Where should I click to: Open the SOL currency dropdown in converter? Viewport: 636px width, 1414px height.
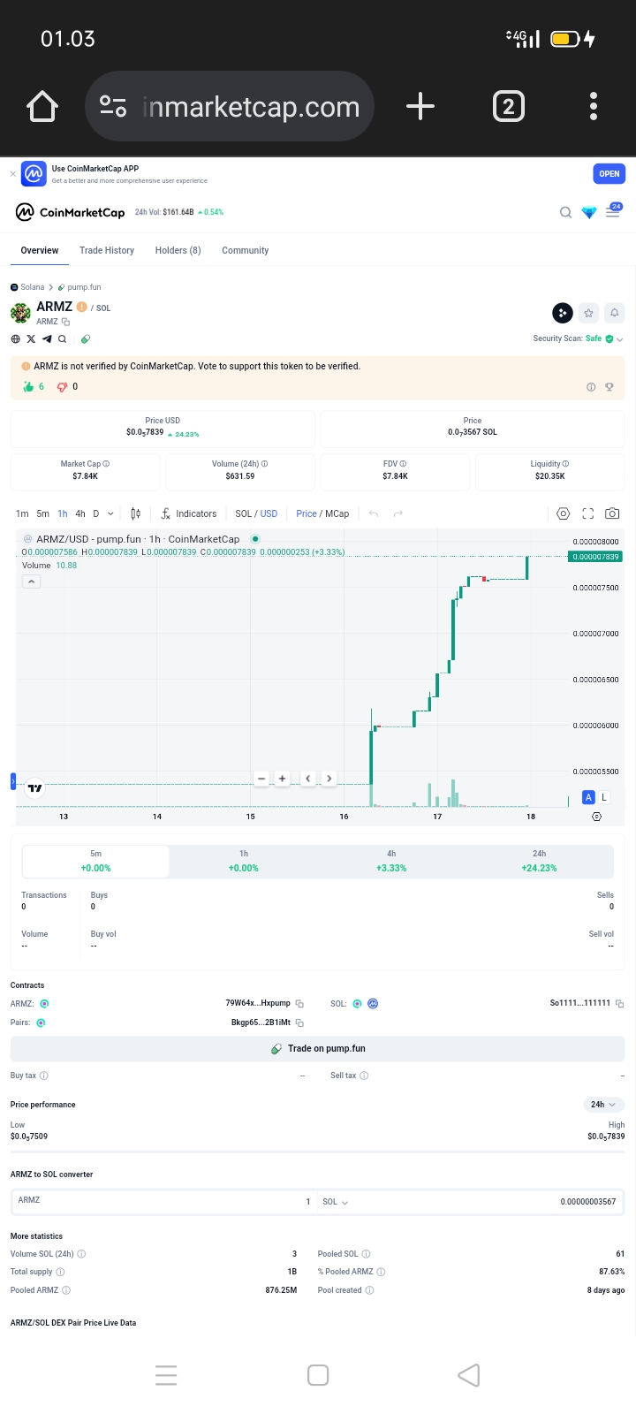[x=336, y=1202]
